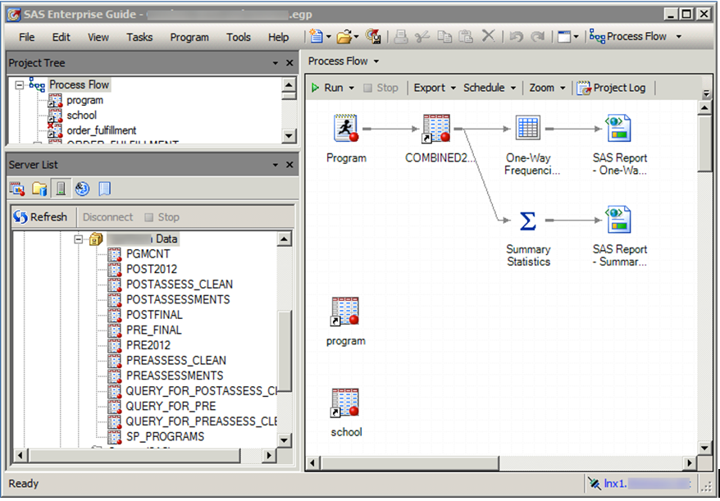Select the PGMCNT table
The width and height of the screenshot is (720, 501).
pyautogui.click(x=148, y=254)
